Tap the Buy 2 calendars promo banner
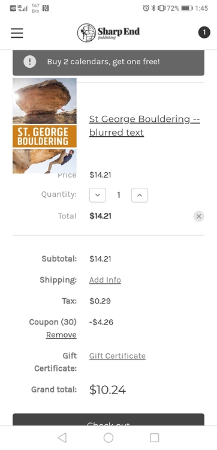 click(x=108, y=62)
